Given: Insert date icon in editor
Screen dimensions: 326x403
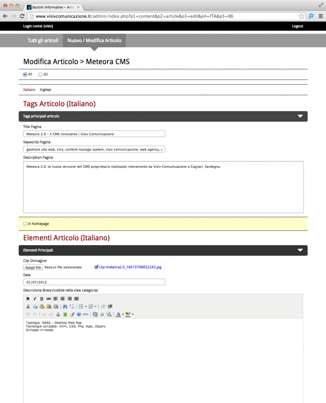Looking at the screenshot, I should tap(95, 314).
